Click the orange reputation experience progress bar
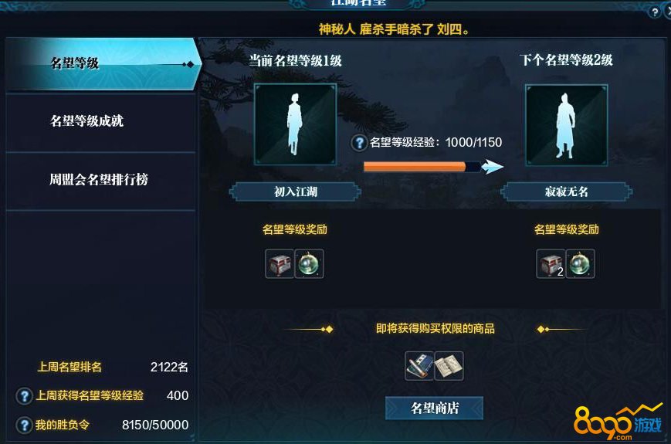 [422, 167]
